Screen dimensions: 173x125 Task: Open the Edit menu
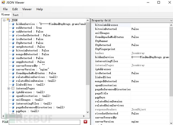click(x=15, y=9)
